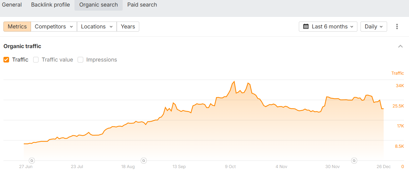The height and width of the screenshot is (174, 409).
Task: Switch to the Paid search tab
Action: (142, 5)
